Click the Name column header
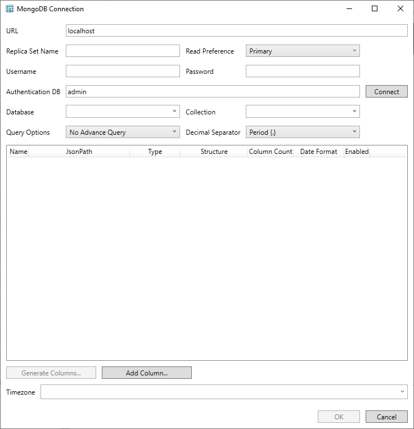The height and width of the screenshot is (429, 414). point(18,152)
